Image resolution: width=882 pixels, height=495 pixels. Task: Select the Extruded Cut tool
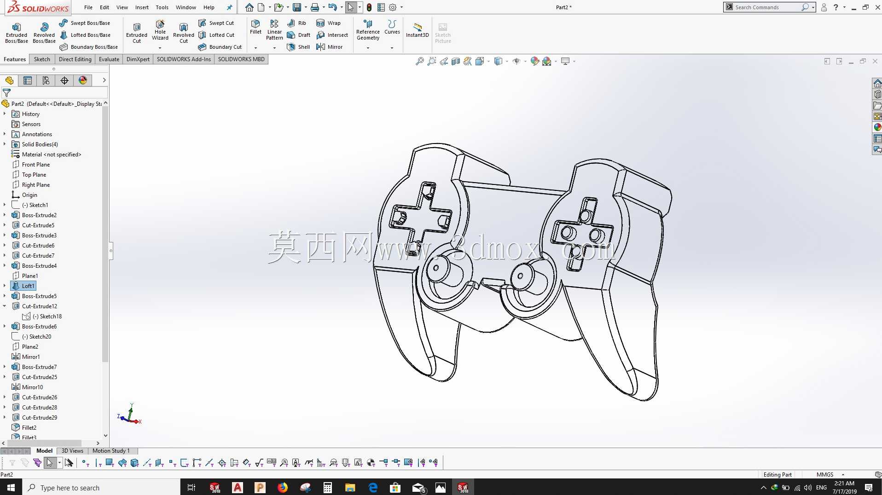(137, 33)
